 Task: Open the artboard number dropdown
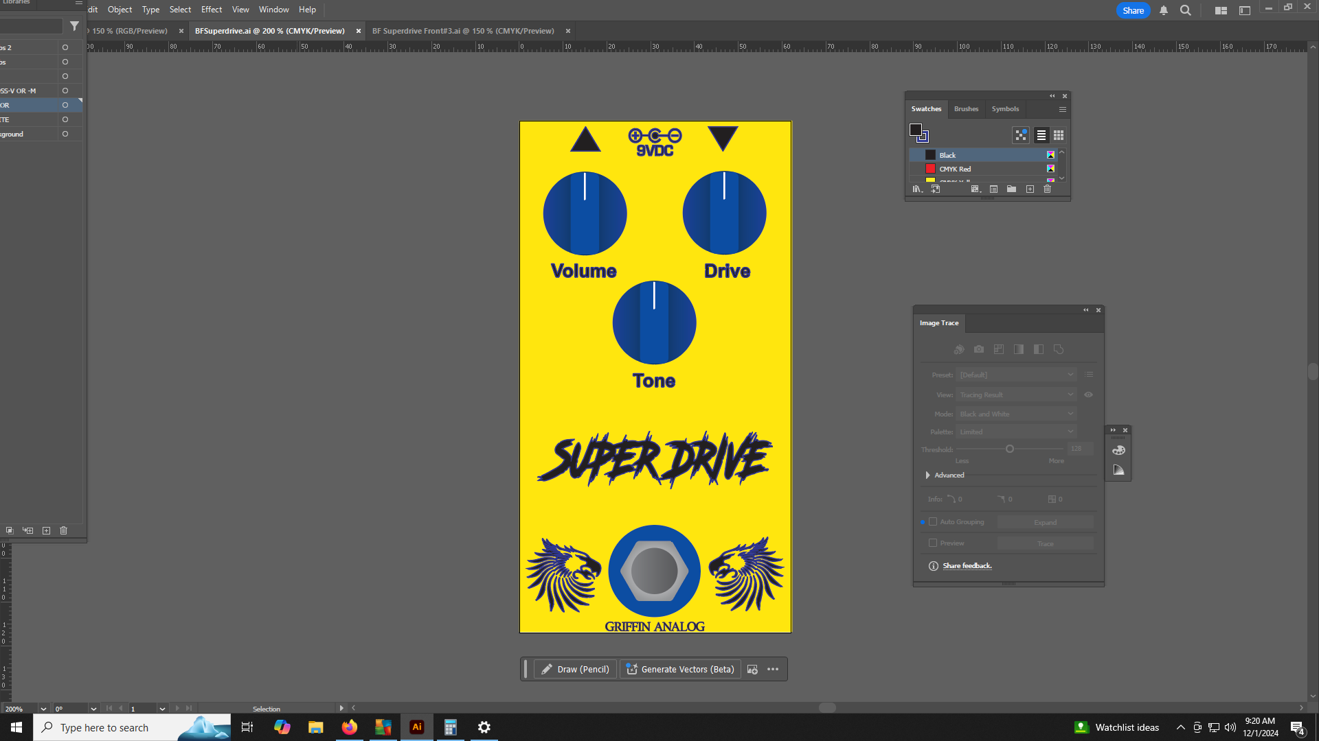(162, 709)
